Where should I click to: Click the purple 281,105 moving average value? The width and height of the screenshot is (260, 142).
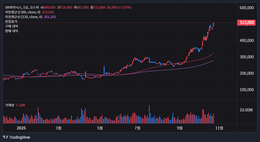tap(50, 17)
